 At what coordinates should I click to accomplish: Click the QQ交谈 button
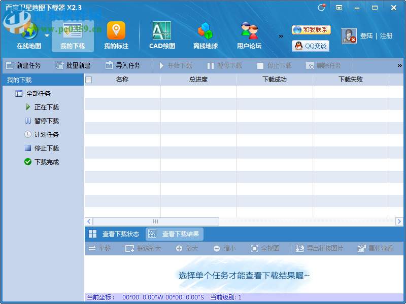(311, 46)
